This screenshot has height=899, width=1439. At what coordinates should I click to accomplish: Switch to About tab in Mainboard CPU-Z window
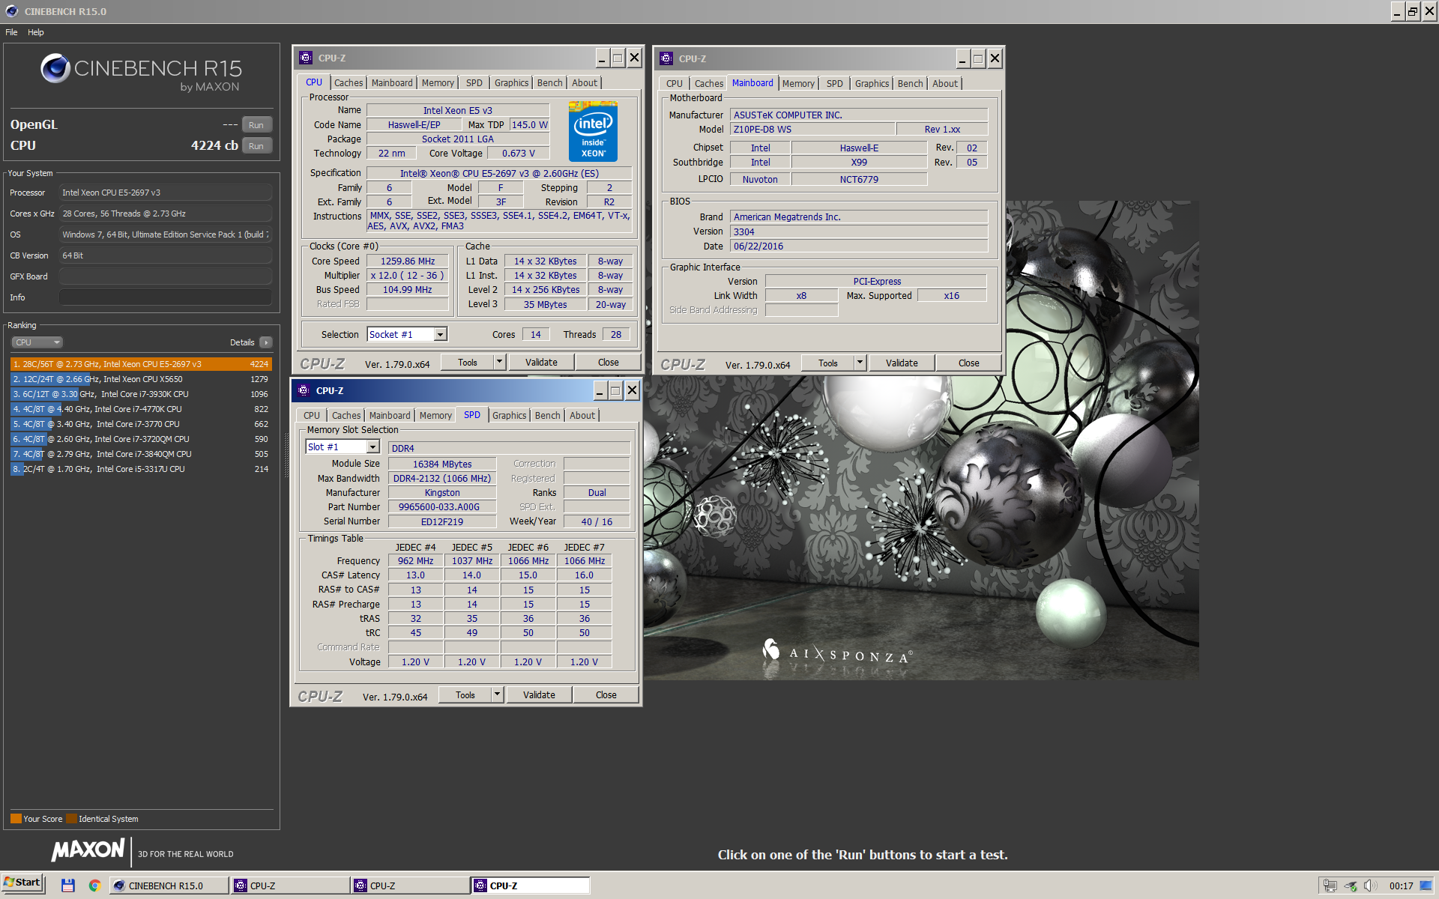(x=944, y=84)
